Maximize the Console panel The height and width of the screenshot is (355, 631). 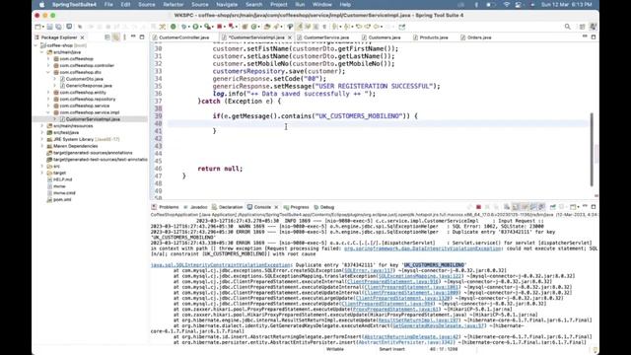click(594, 206)
